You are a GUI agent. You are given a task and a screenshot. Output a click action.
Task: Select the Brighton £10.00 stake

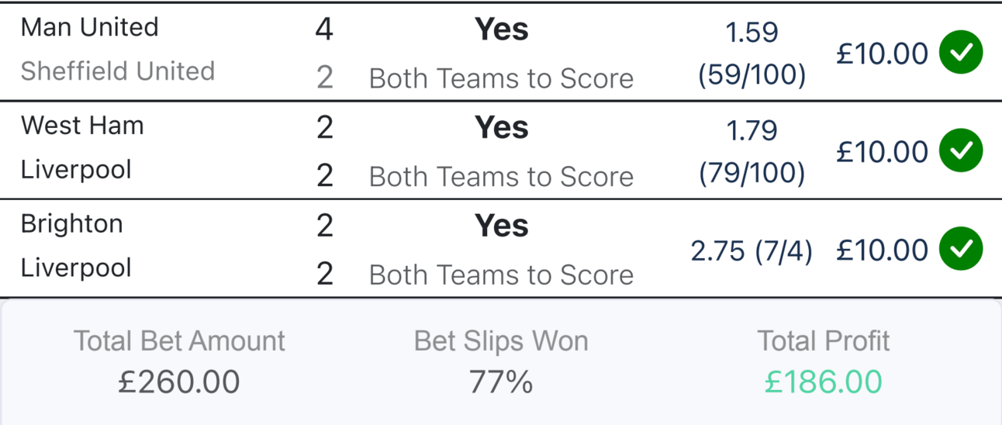pyautogui.click(x=882, y=250)
